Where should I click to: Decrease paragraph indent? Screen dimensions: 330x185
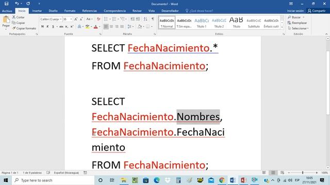[133, 19]
